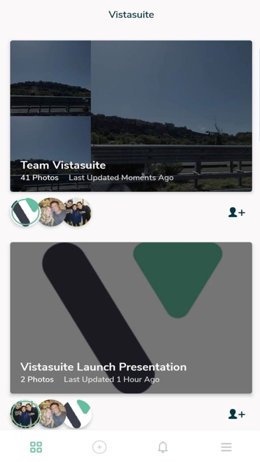Viewport: 260px width, 462px height.
Task: Open the Launch Presentation cover image
Action: 131,318
